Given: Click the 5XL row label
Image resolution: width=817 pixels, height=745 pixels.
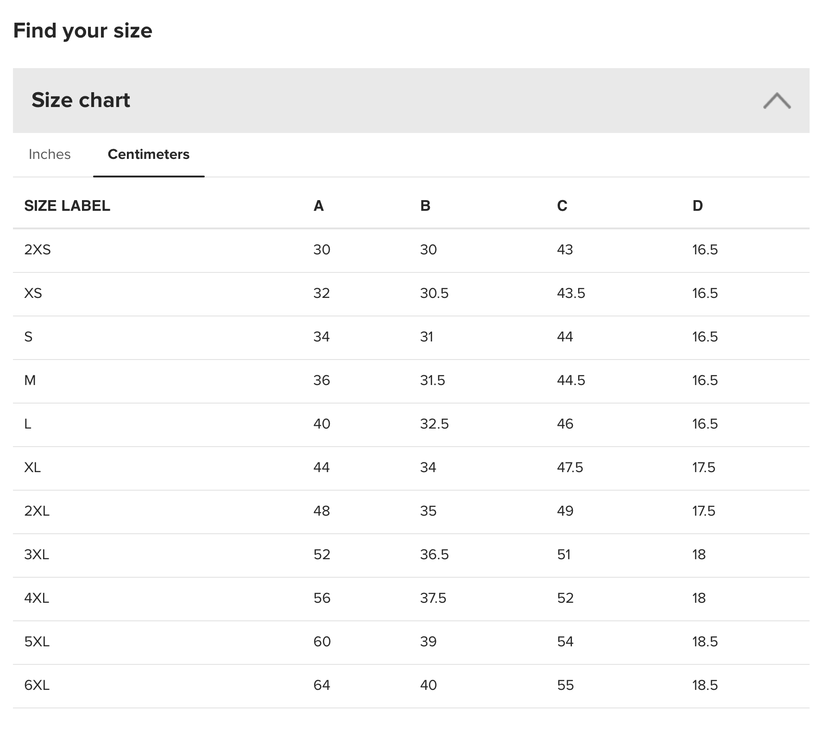Looking at the screenshot, I should 37,642.
